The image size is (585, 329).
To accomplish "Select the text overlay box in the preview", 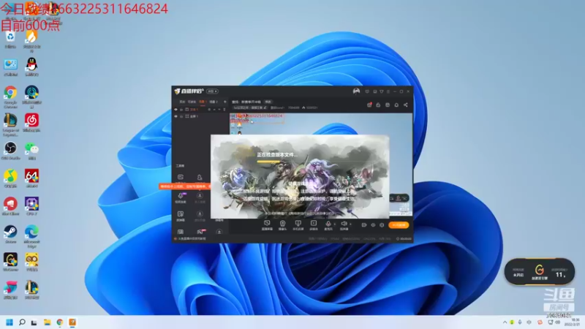I will 257,118.
